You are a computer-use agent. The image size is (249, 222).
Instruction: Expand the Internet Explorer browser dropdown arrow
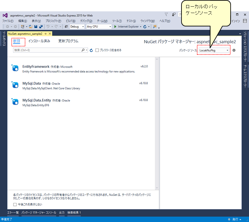141,27
